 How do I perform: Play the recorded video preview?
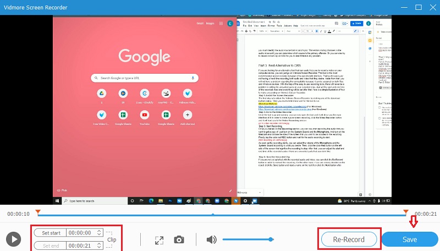tap(14, 239)
